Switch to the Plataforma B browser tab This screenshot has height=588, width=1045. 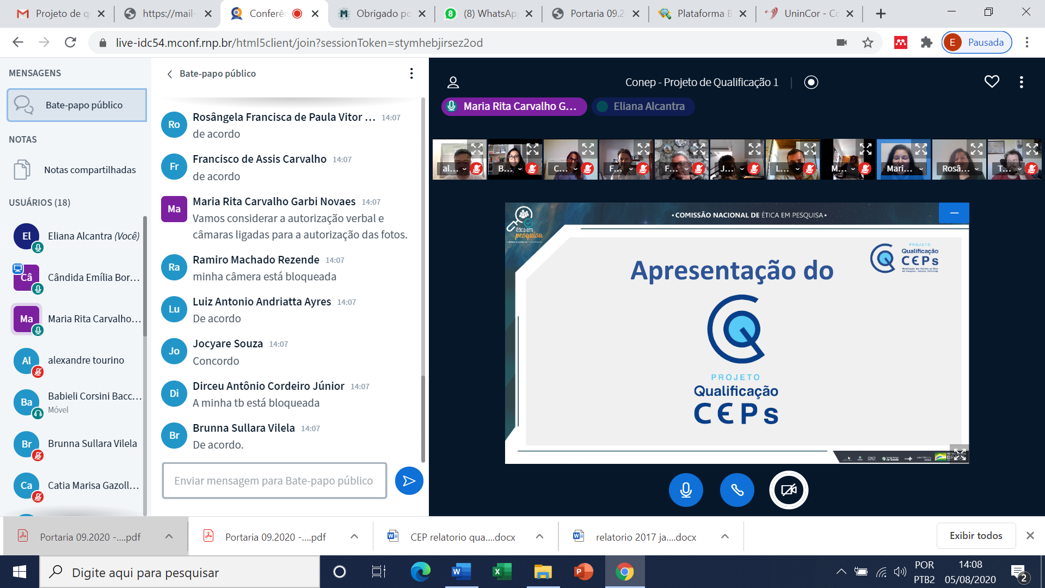pyautogui.click(x=703, y=14)
